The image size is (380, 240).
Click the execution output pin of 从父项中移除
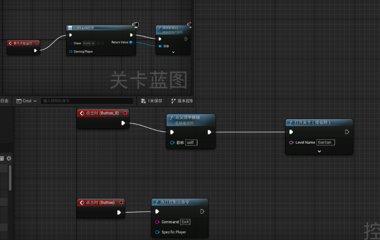point(209,132)
